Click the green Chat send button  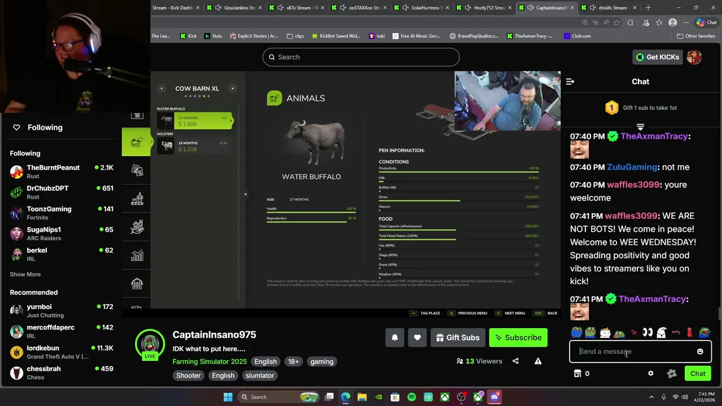click(698, 373)
